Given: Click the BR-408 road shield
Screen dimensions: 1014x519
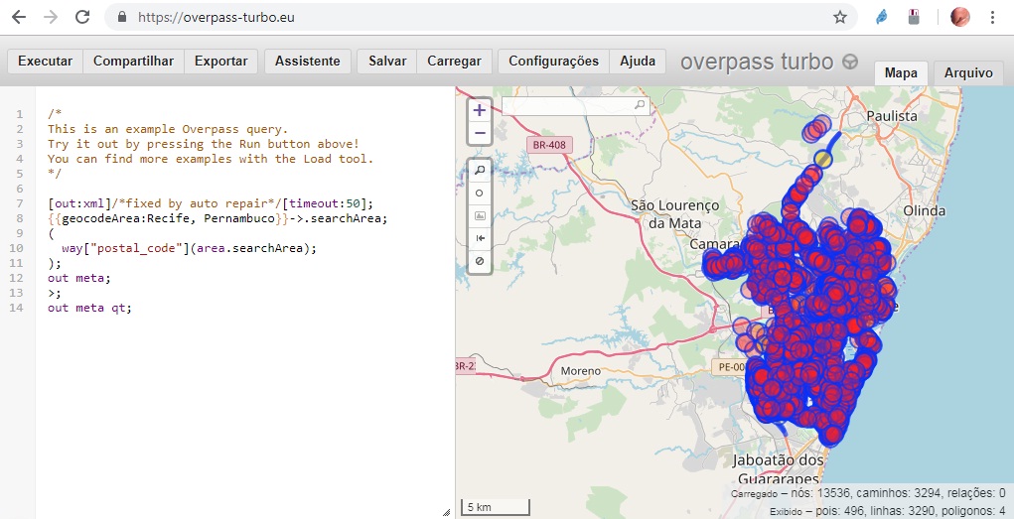Looking at the screenshot, I should click(x=549, y=145).
